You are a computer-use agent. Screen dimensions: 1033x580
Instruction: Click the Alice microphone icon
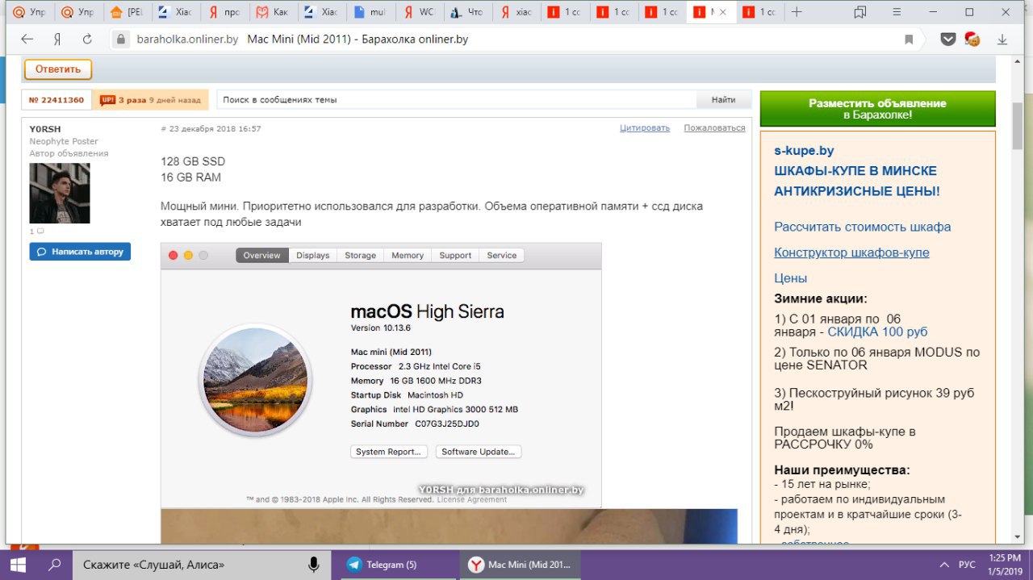tap(313, 565)
